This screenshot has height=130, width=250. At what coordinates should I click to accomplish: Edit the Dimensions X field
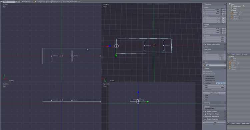(214, 37)
